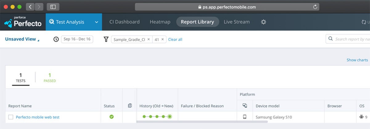Click the Android OS icon
This screenshot has width=370, height=129.
click(361, 117)
